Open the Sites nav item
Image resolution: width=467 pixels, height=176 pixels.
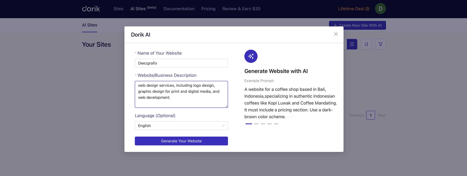click(x=118, y=9)
